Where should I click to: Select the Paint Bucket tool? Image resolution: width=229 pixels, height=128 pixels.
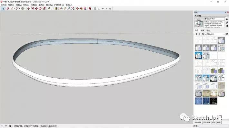pos(56,9)
